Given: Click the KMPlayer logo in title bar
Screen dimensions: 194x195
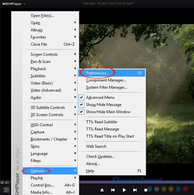Looking at the screenshot, I should click(x=12, y=4).
